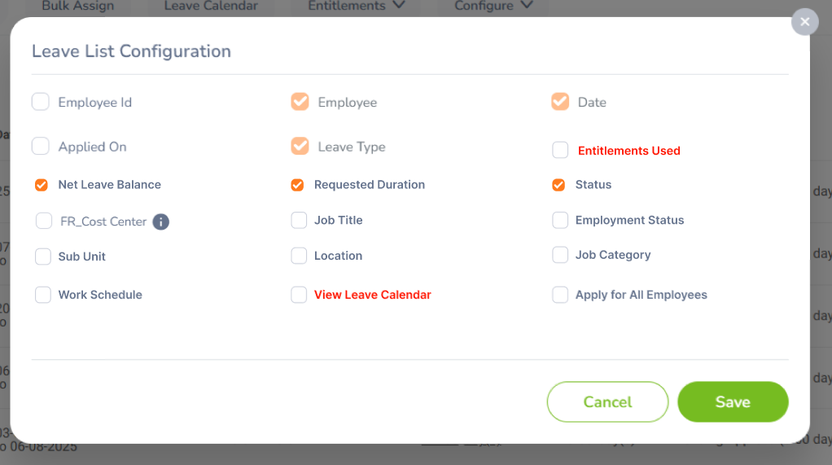This screenshot has width=832, height=465.
Task: Check the Work Schedule checkbox
Action: 43,295
